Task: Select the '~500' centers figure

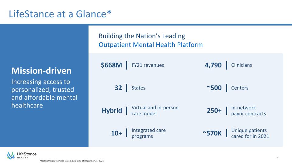Action: point(214,88)
